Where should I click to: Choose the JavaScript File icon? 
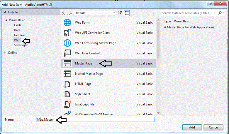pos(67,104)
